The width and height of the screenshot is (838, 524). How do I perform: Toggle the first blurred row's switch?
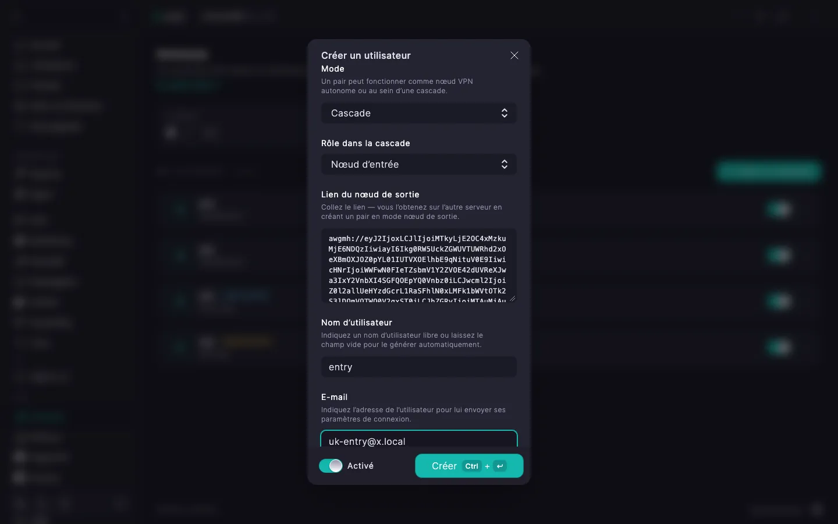tap(780, 208)
